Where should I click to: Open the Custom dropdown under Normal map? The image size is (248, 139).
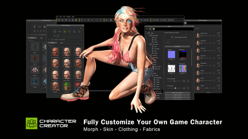172,59
